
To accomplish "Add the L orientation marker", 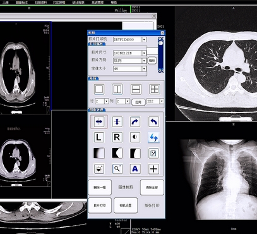I will (x=99, y=137).
